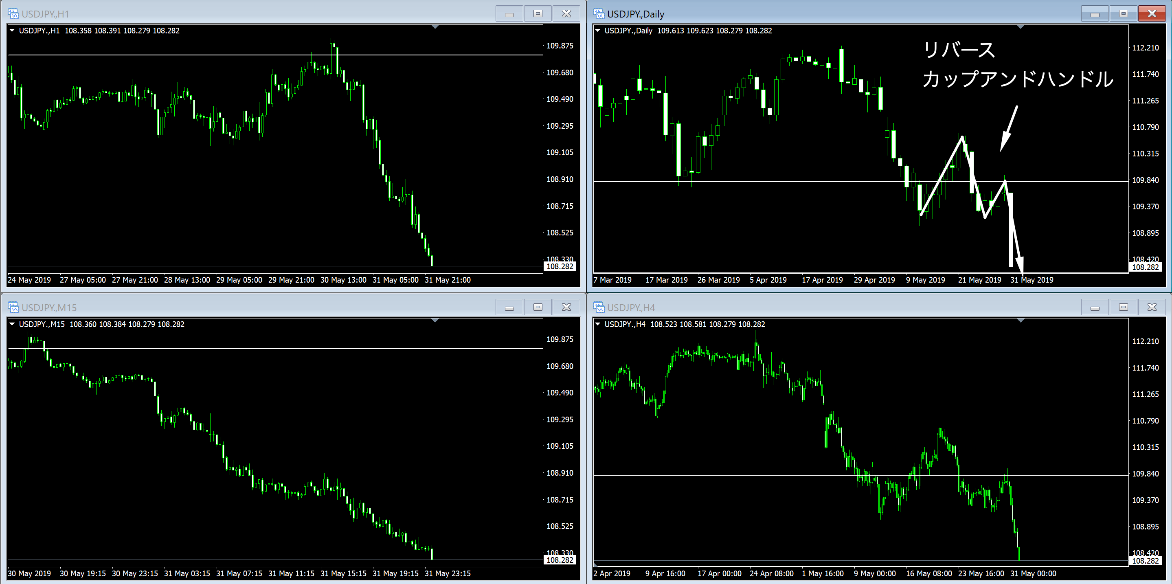The height and width of the screenshot is (584, 1172).
Task: Maximize the USDJPY,H4 chart window
Action: tap(1123, 307)
